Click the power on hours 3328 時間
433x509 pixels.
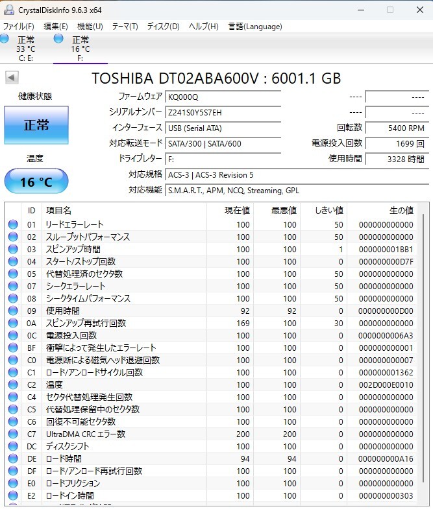coord(397,159)
